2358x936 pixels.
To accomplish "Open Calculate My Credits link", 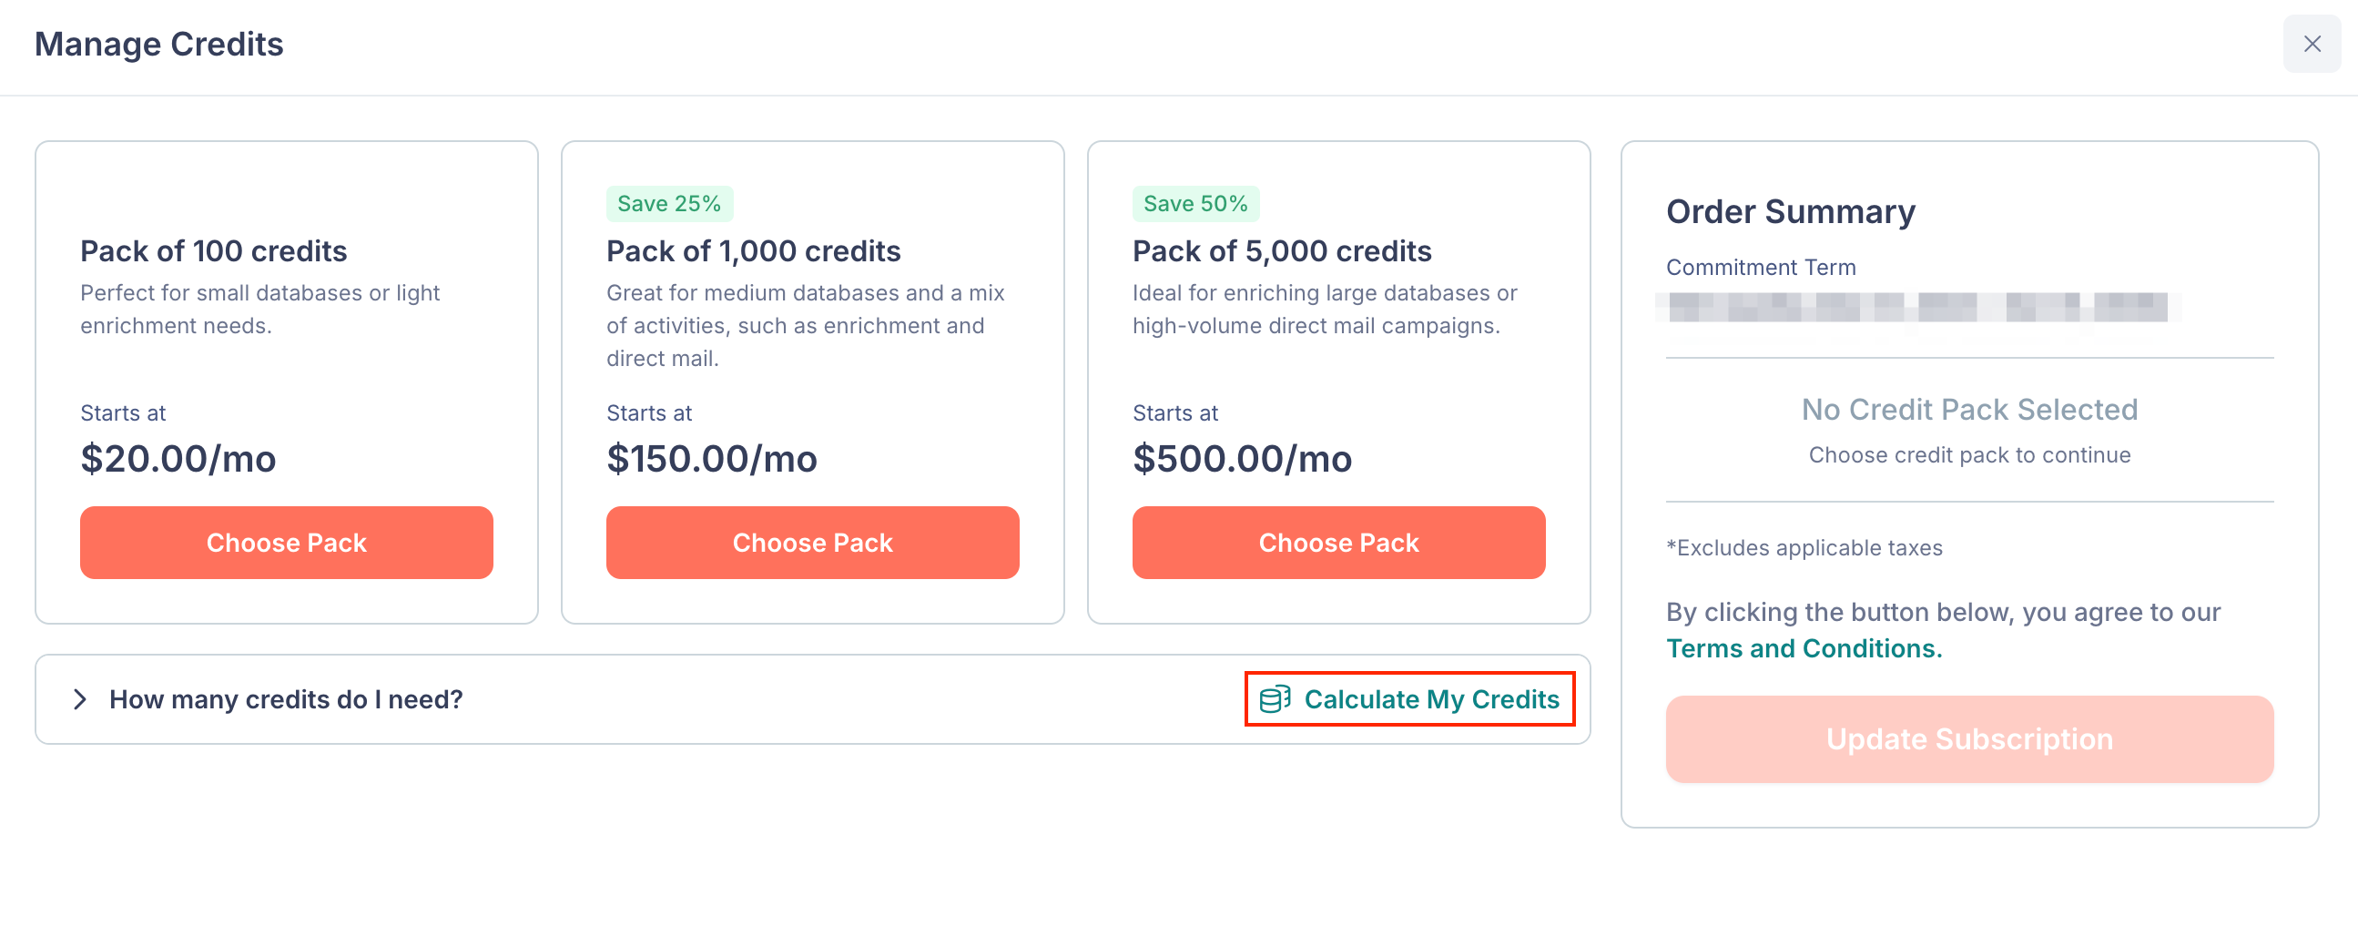I will (1409, 699).
